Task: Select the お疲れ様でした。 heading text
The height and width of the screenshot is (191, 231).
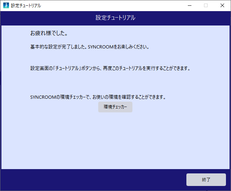Action: pos(49,33)
